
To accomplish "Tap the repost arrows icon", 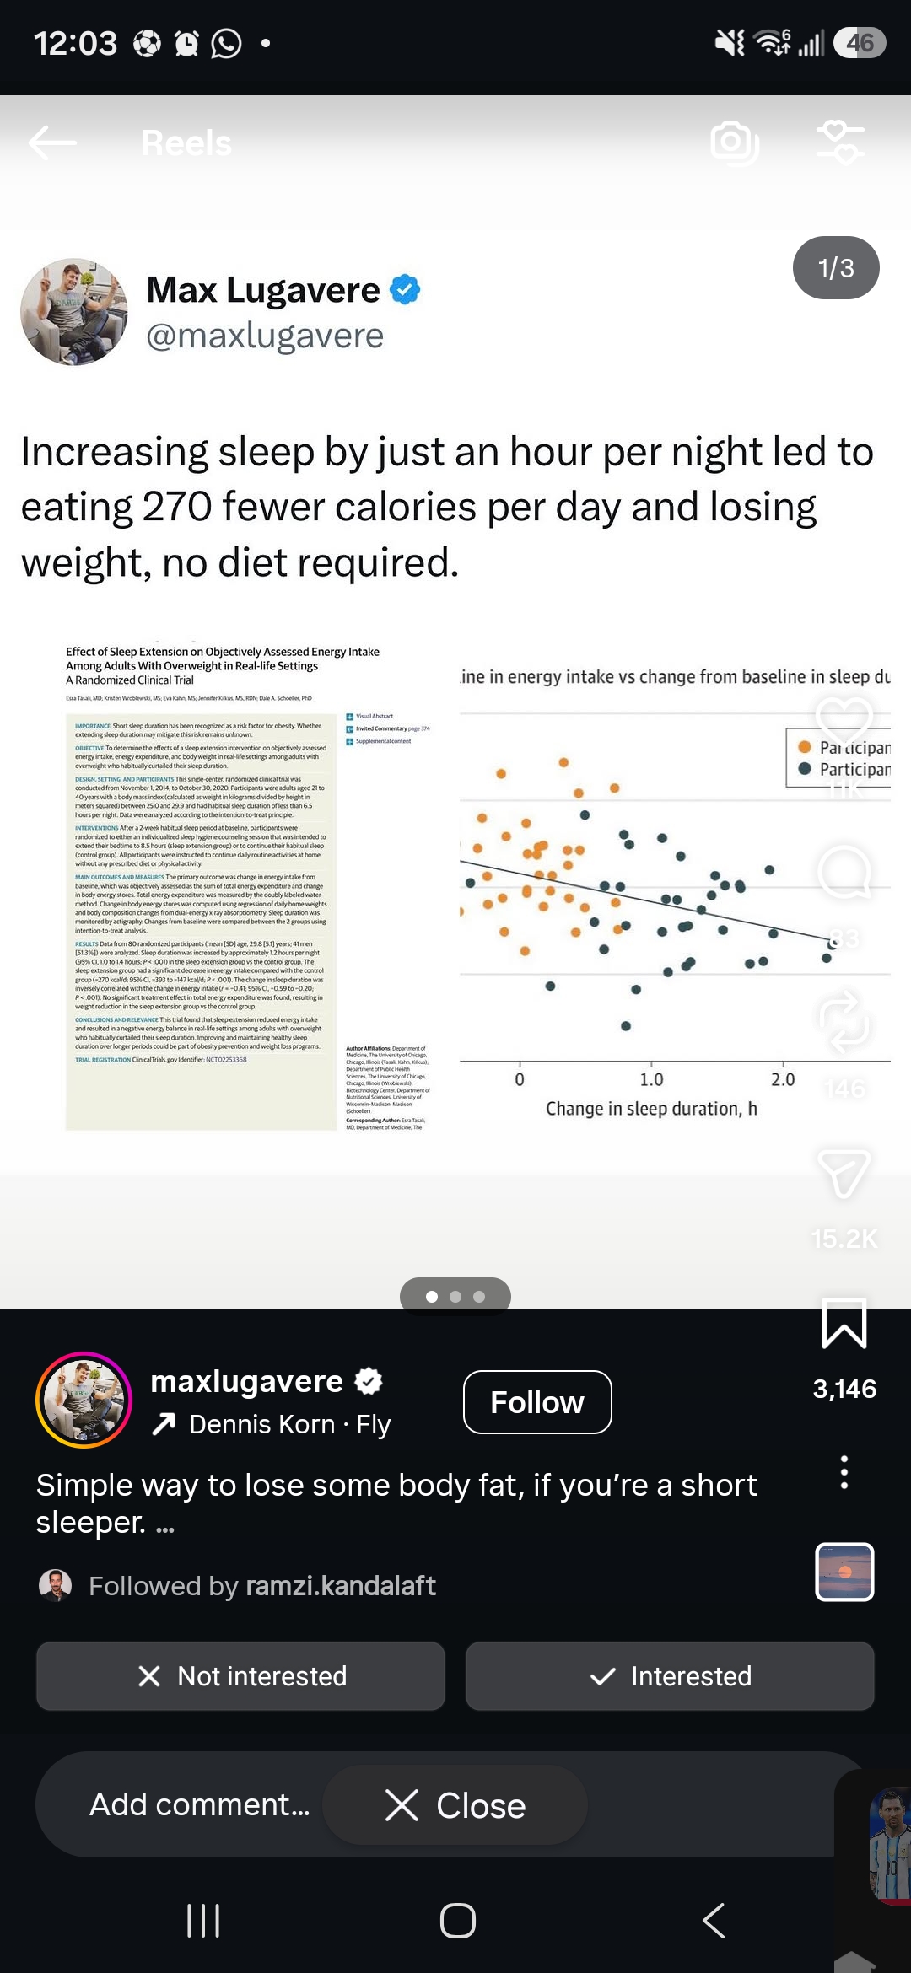I will coord(844,1022).
